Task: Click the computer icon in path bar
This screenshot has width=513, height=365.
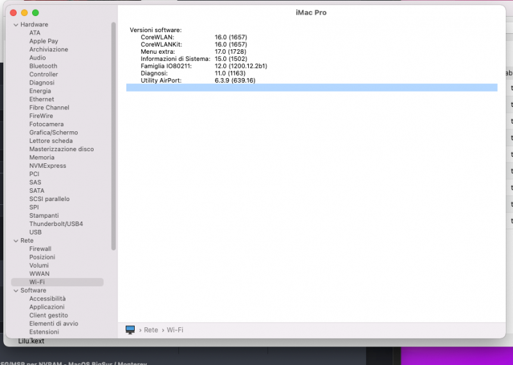Action: pos(130,330)
